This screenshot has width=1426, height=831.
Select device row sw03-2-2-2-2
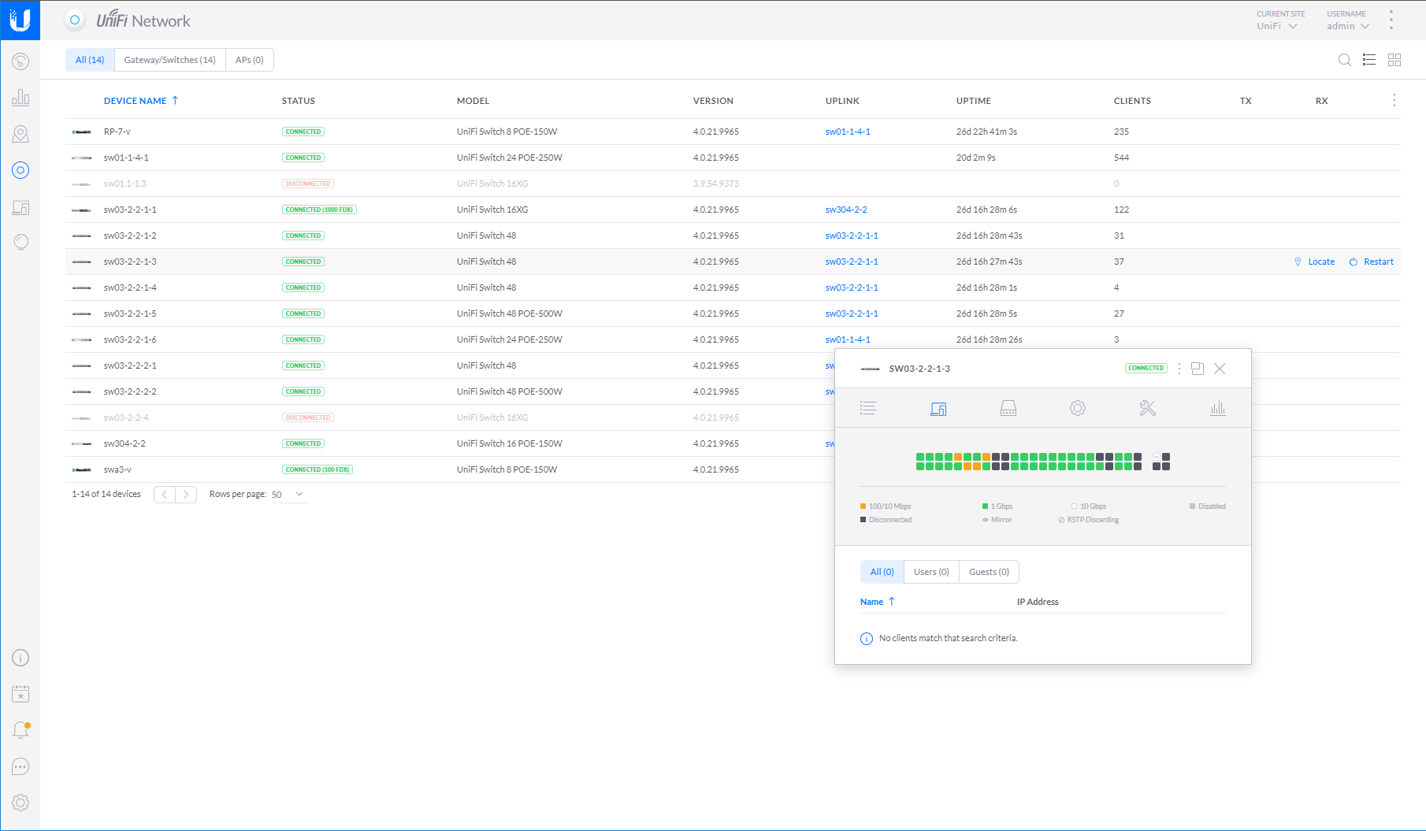tap(733, 391)
